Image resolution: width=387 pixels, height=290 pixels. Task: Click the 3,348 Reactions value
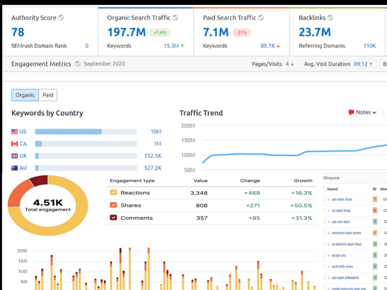(199, 193)
